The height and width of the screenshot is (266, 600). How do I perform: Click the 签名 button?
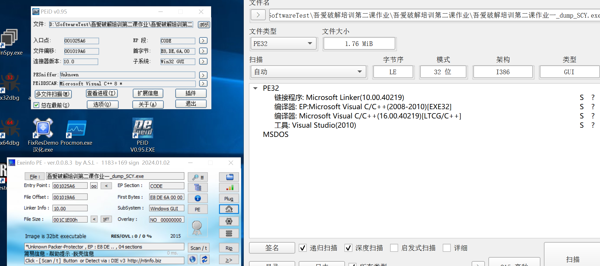click(x=272, y=248)
